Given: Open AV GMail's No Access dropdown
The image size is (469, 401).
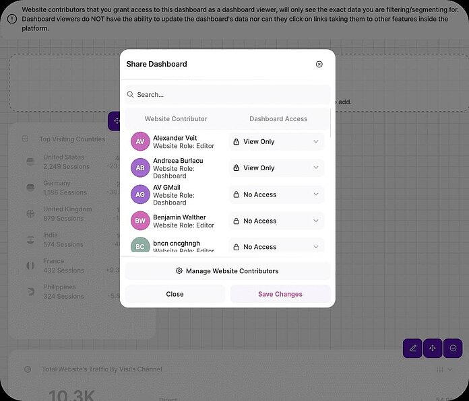Looking at the screenshot, I should tap(276, 194).
